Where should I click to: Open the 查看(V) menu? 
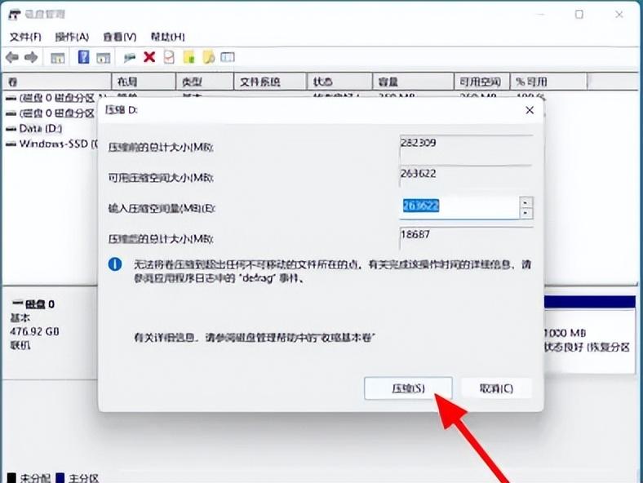[x=119, y=37]
